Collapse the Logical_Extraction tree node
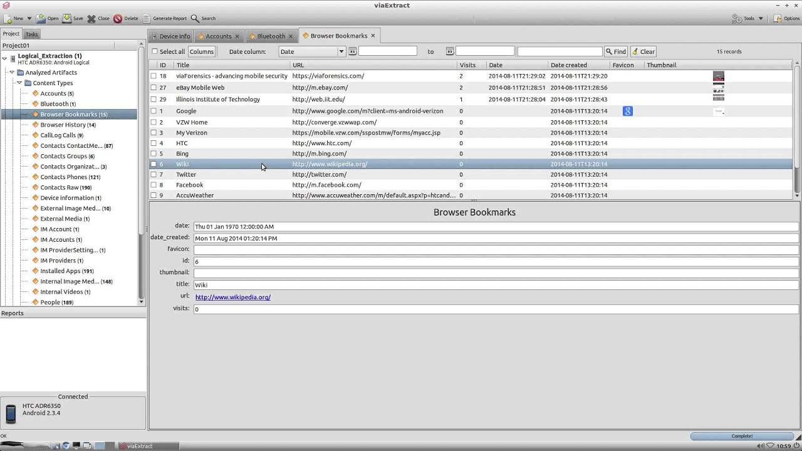This screenshot has height=451, width=802. [4, 58]
